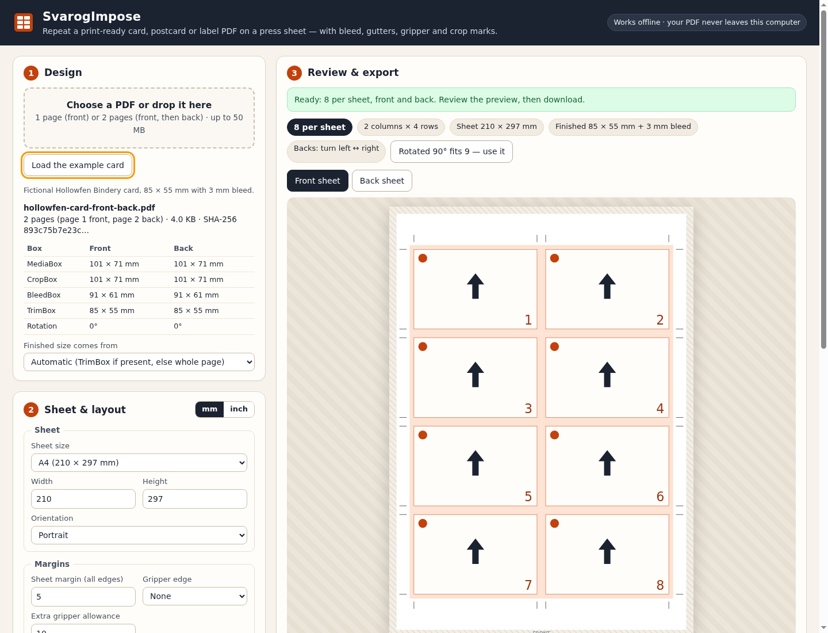This screenshot has height=633, width=828.
Task: Click the MediaBox row label
Action: [44, 264]
